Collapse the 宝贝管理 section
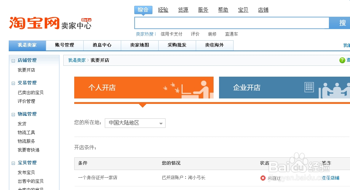350x190 pixels. pyautogui.click(x=13, y=163)
